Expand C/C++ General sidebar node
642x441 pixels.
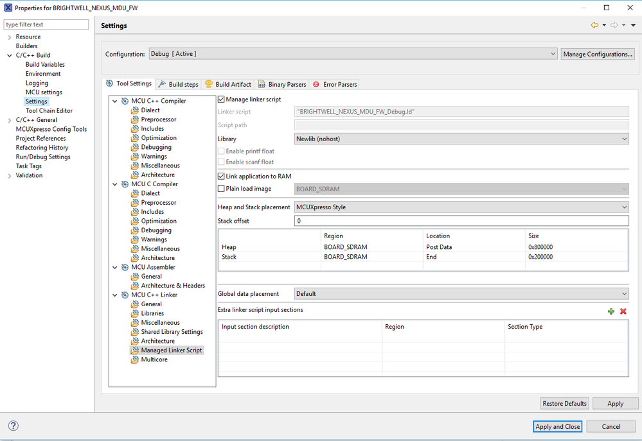coord(10,120)
